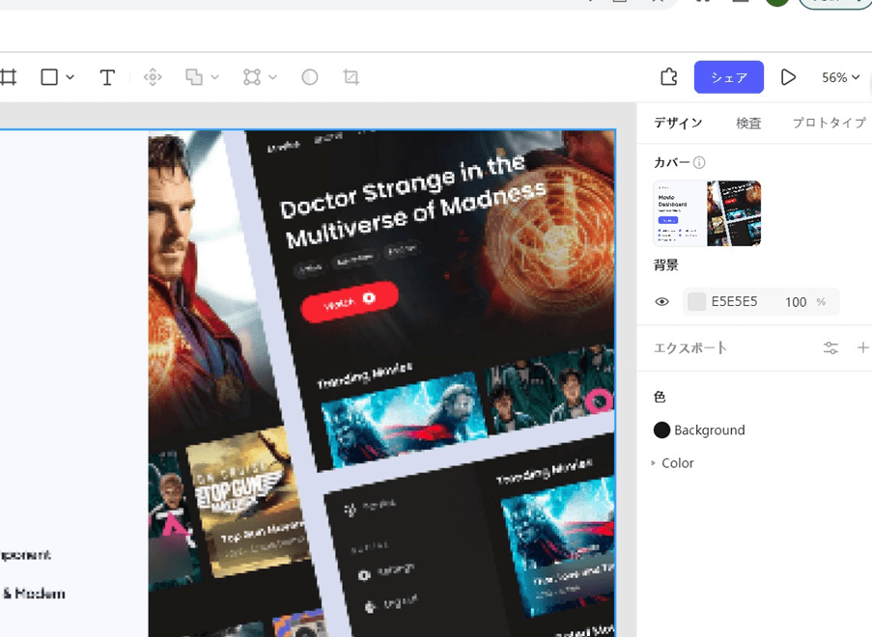Image resolution: width=872 pixels, height=637 pixels.
Task: Click the edit object nodes icon
Action: tap(252, 77)
